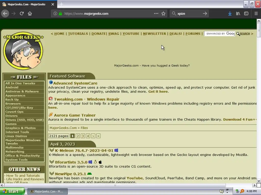261x195 pixels.
Task: Open NewPipe 0.25.1 link
Action: (70, 174)
